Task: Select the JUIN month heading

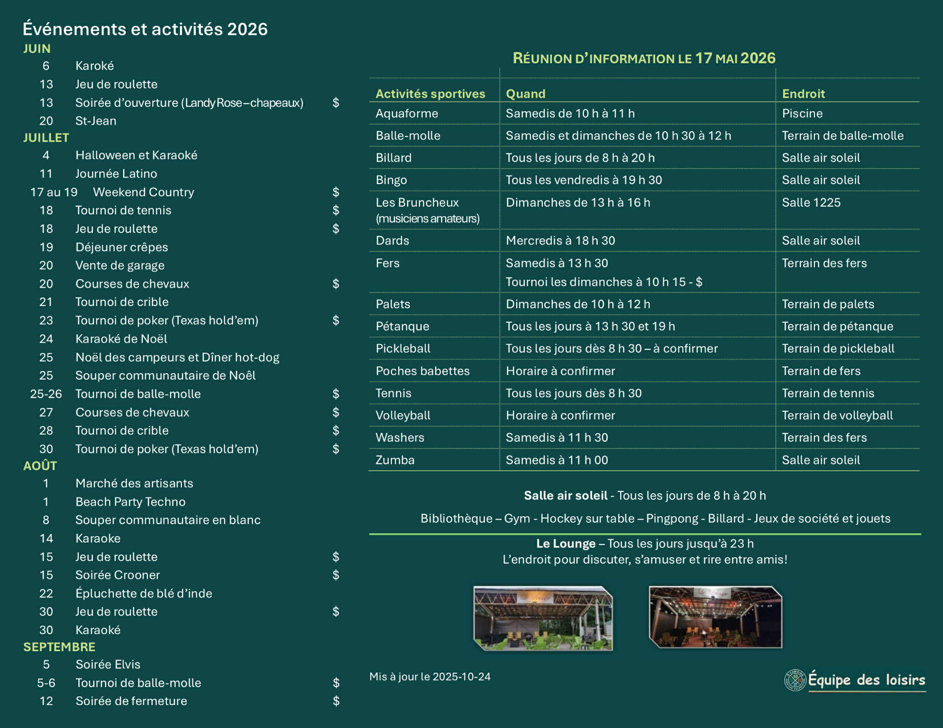Action: (37, 49)
